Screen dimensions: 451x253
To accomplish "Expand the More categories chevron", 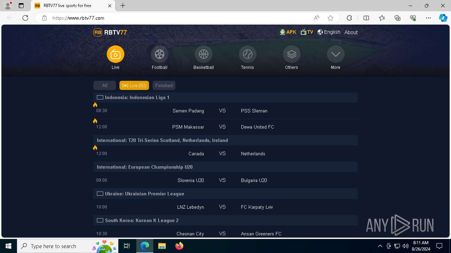I will (336, 54).
